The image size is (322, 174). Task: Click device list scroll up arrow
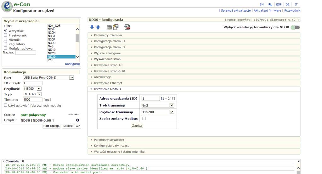click(77, 29)
